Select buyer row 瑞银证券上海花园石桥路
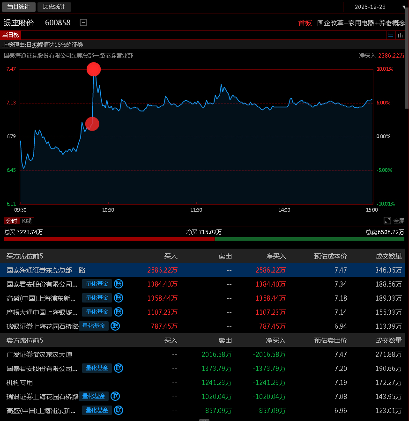The image size is (409, 421). coord(202,326)
